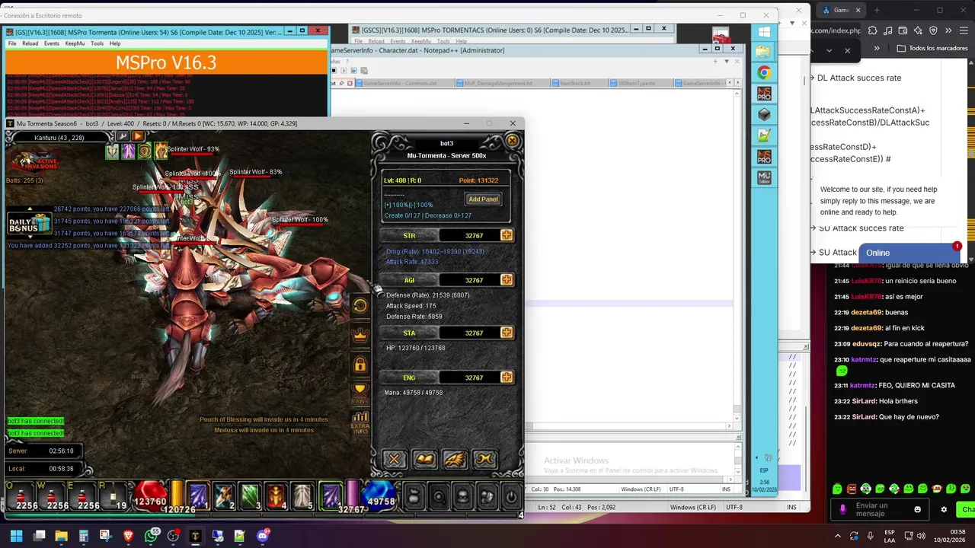Click the find bar next-result down chevron

830,50
